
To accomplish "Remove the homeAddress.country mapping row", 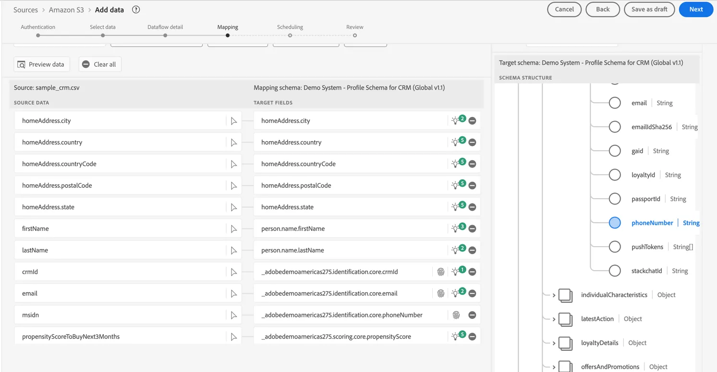I will (x=473, y=142).
